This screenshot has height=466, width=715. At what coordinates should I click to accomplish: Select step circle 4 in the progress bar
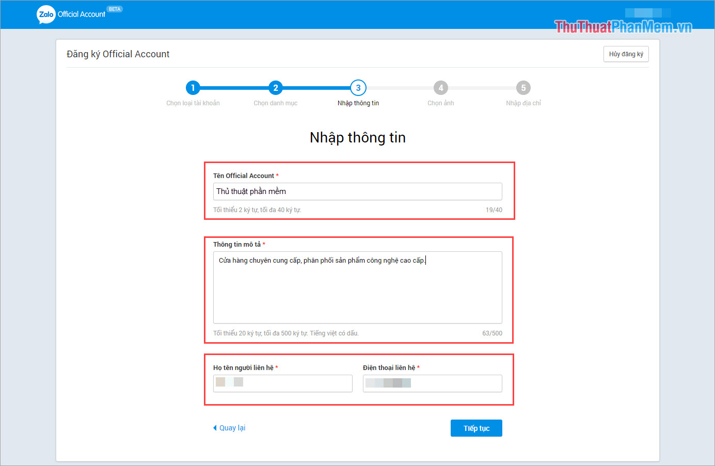tap(441, 87)
